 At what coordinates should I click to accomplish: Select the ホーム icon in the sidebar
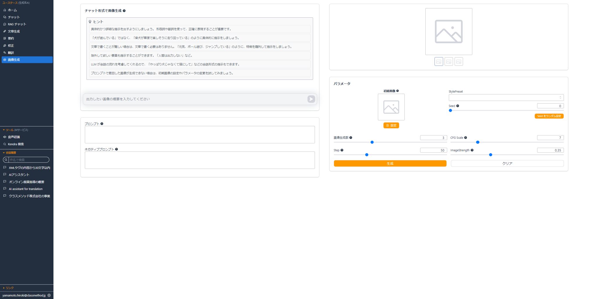(x=5, y=10)
